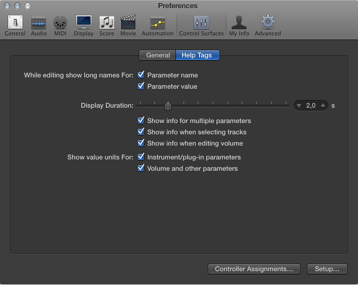This screenshot has width=358, height=285.
Task: Increase Display Duration with up arrow
Action: tap(323, 105)
